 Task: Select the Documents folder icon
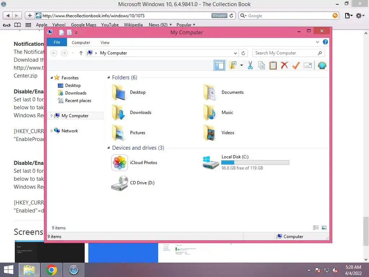tap(210, 92)
